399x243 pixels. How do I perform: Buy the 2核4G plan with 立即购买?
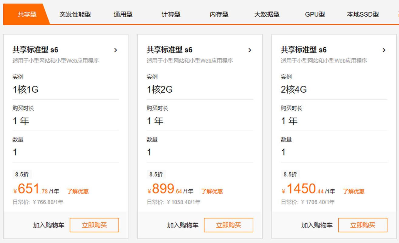click(363, 225)
